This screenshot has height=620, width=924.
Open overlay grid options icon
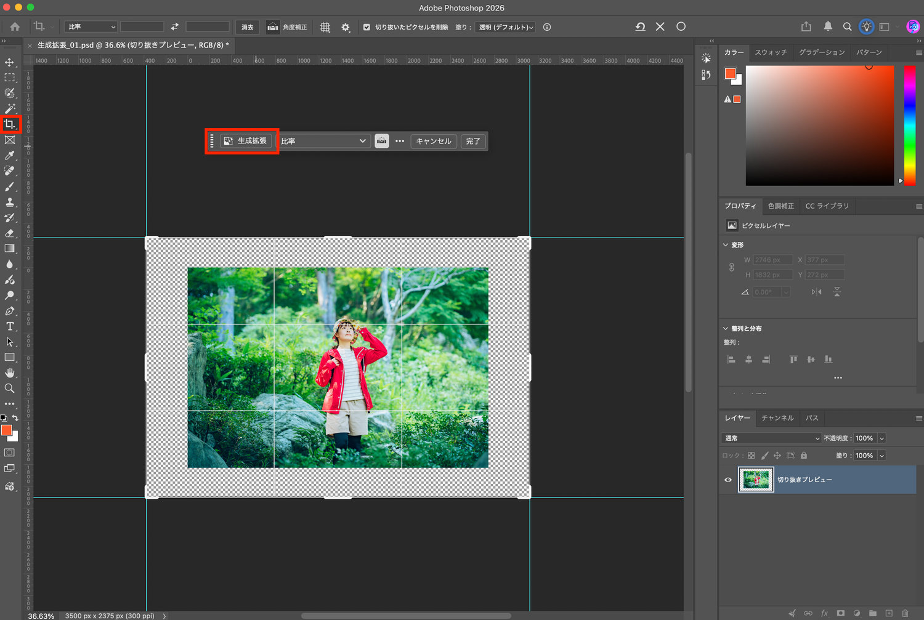(x=325, y=27)
